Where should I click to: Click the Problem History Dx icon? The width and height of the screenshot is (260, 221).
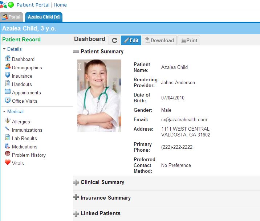click(x=8, y=154)
